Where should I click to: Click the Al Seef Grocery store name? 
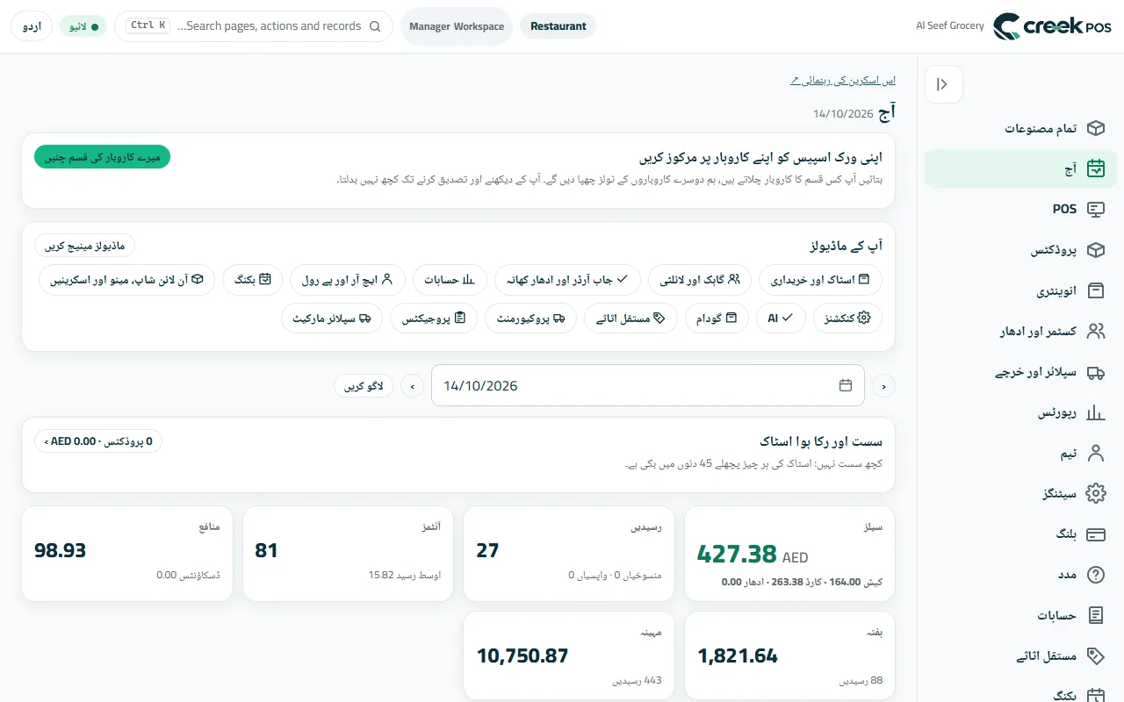949,26
